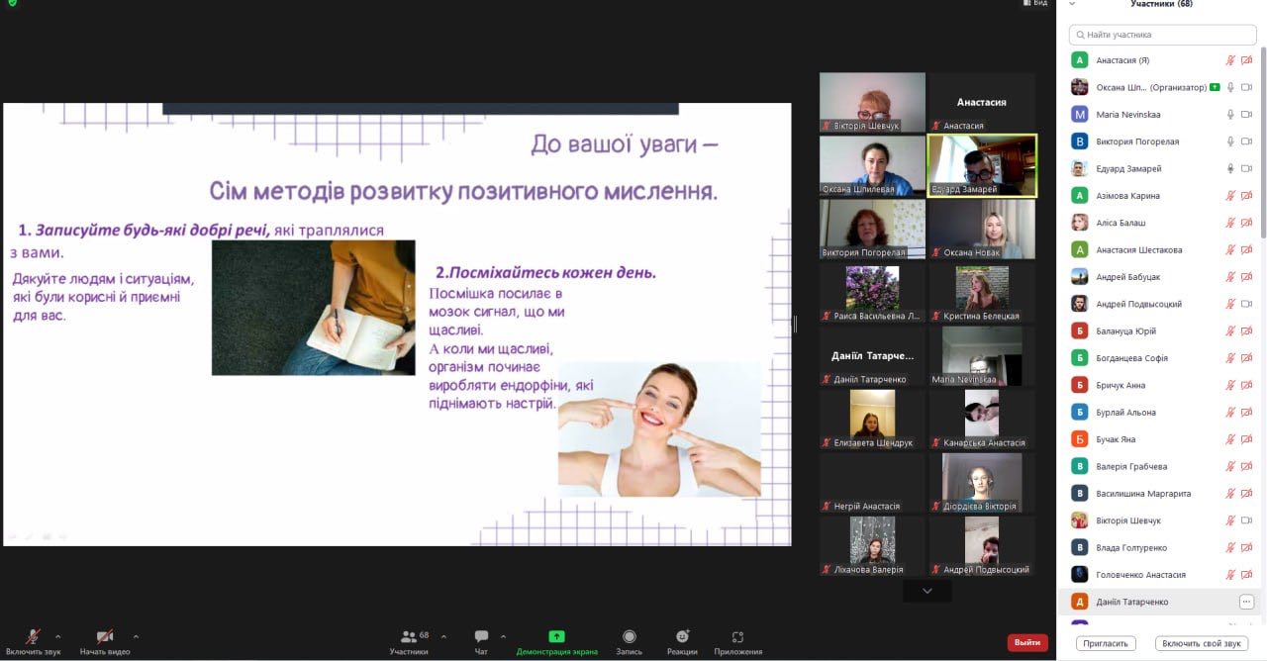The height and width of the screenshot is (661, 1267).
Task: Start video with the Начать видео camera icon
Action: click(105, 636)
